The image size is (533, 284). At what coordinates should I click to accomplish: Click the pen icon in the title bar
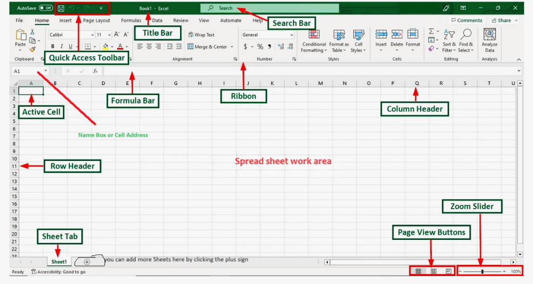(x=446, y=8)
